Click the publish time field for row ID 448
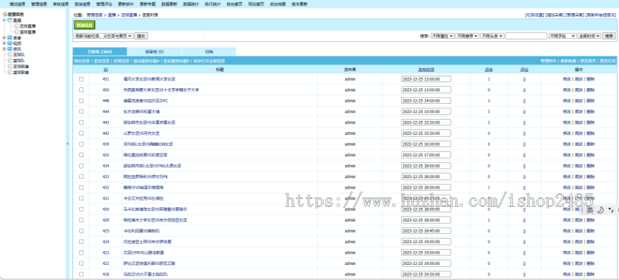The height and width of the screenshot is (280, 619). tap(426, 100)
